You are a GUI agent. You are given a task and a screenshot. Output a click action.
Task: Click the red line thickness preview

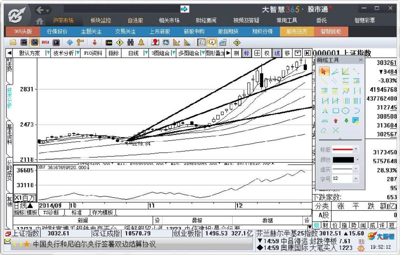tap(343, 149)
